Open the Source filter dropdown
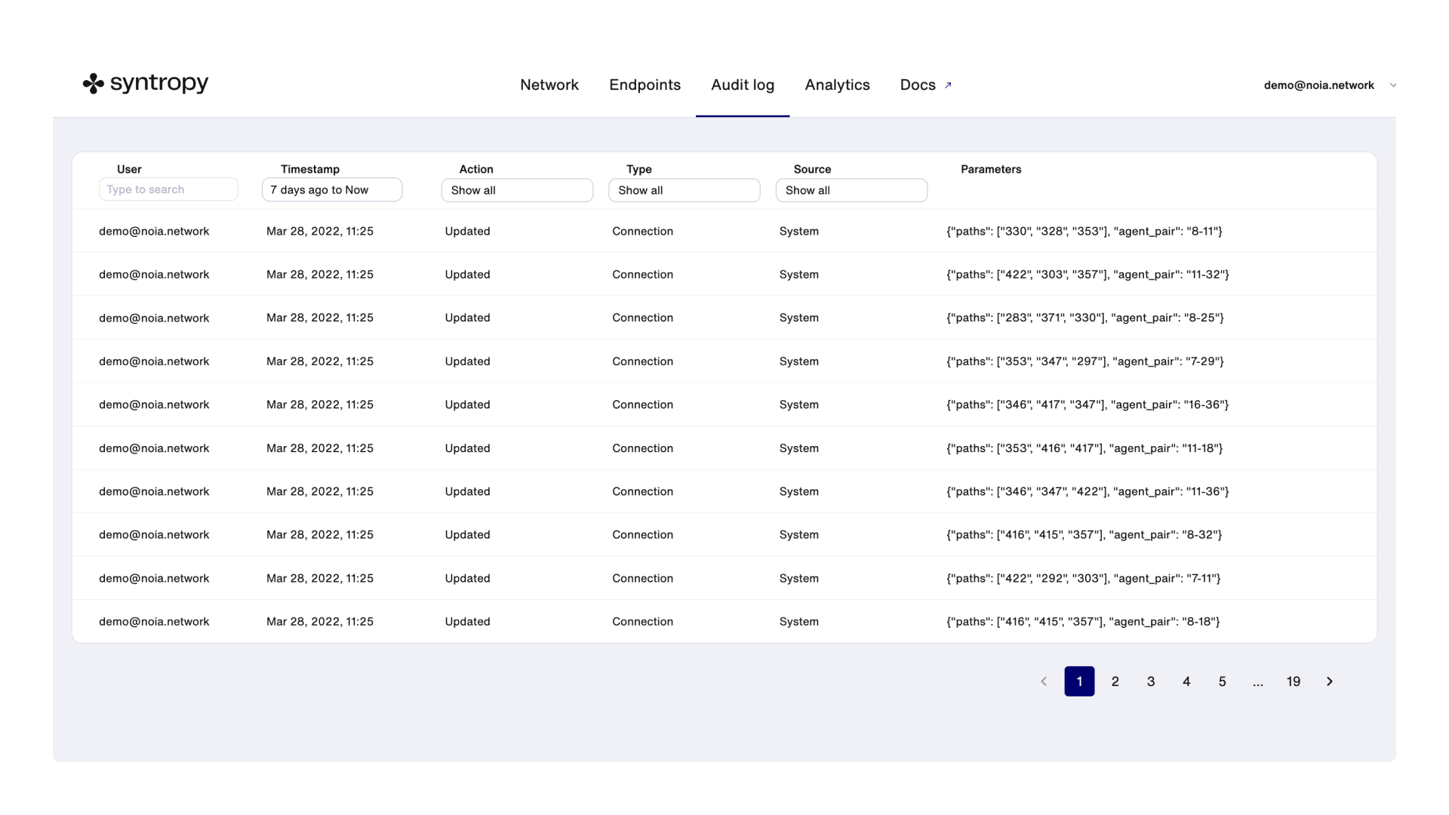1449x815 pixels. (851, 190)
